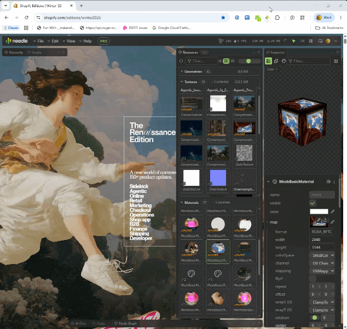Select the Inspector properties list icon
Viewport: 347px width, 329px height.
click(x=268, y=61)
